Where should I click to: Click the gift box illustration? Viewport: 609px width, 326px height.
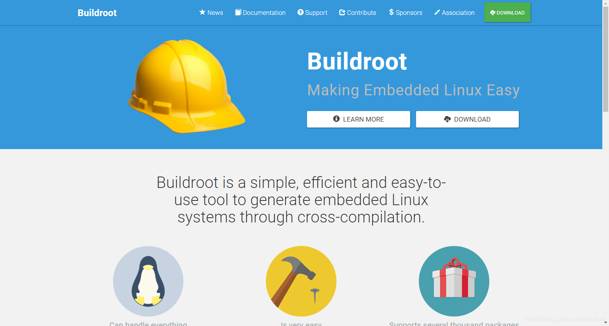(x=454, y=281)
